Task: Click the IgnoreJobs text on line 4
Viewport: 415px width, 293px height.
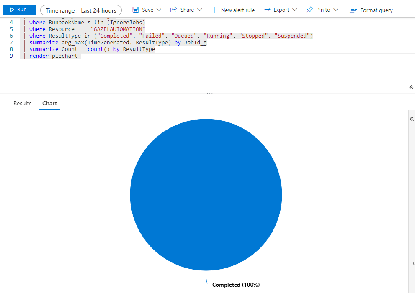Action: click(126, 23)
